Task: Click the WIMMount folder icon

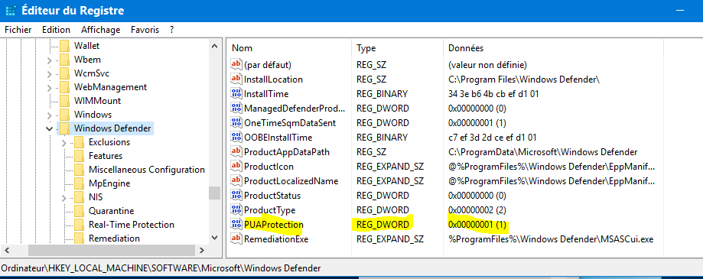Action: (65, 101)
